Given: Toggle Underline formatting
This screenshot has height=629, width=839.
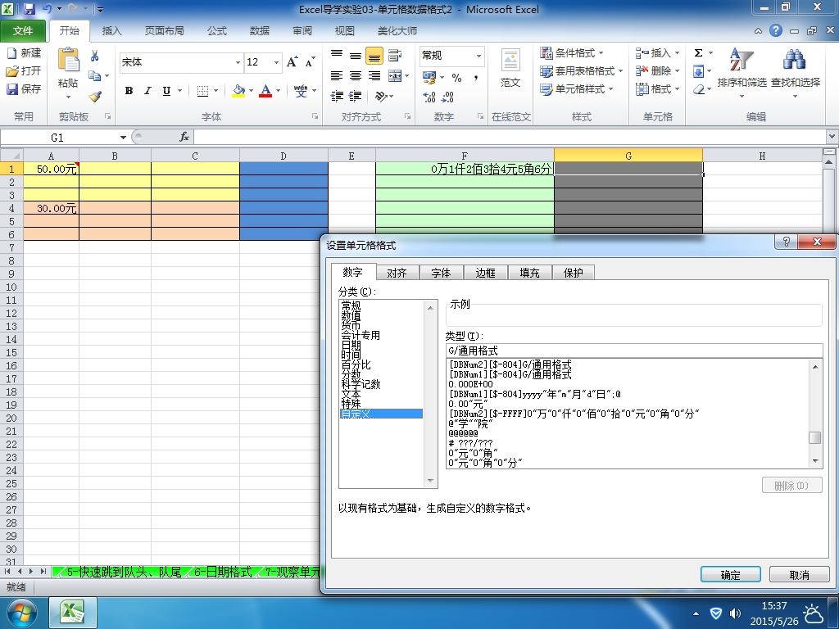Looking at the screenshot, I should pyautogui.click(x=166, y=91).
